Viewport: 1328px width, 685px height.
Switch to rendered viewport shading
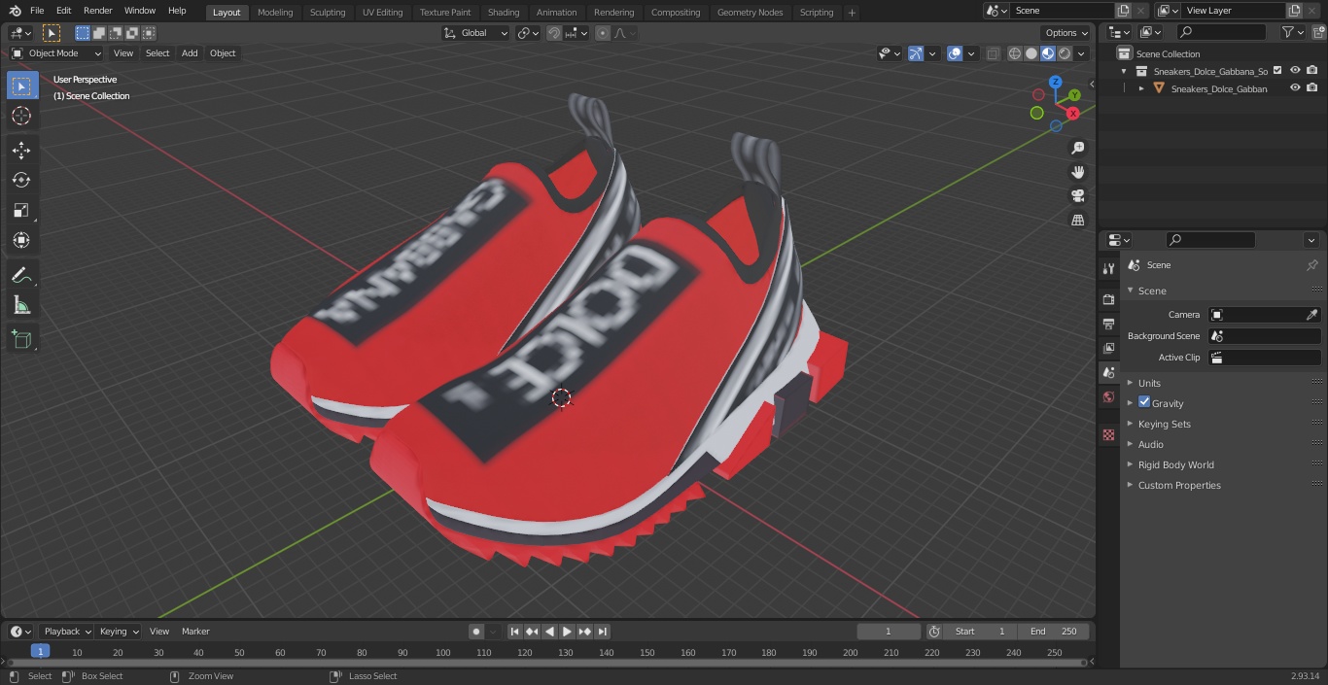click(1065, 53)
